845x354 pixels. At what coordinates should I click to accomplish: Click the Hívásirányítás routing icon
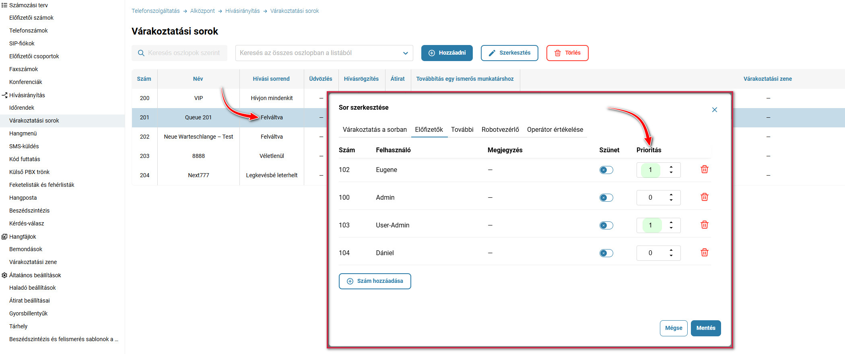click(4, 95)
